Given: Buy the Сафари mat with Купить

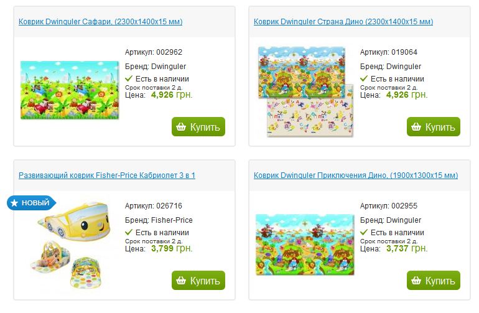Looking at the screenshot, I should pyautogui.click(x=198, y=127).
